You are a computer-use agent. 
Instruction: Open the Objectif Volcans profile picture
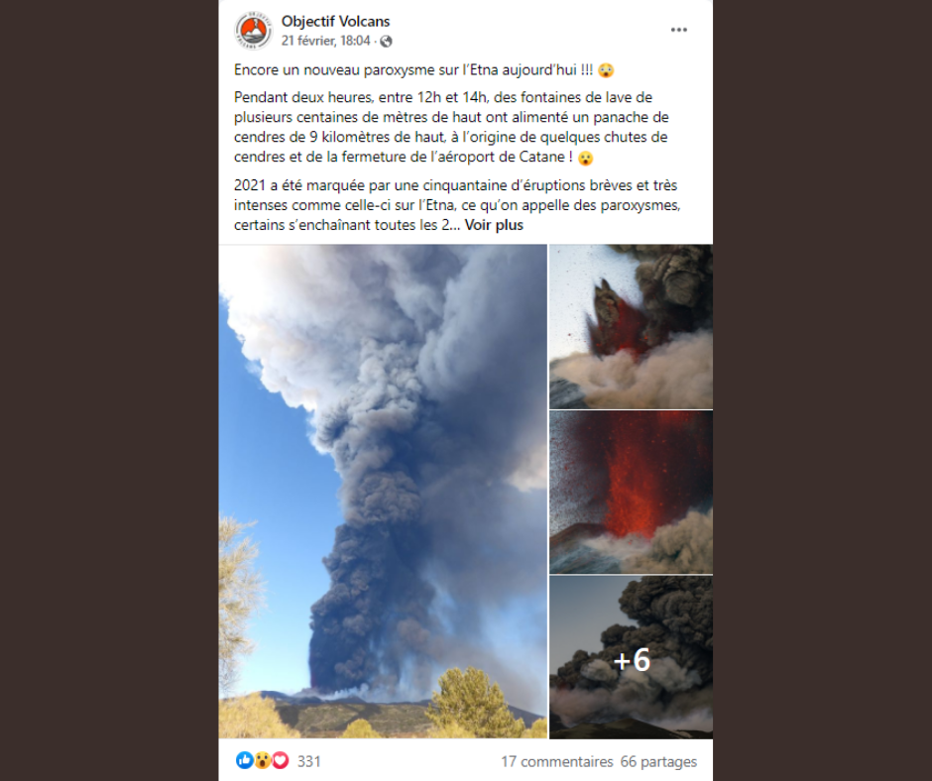point(254,31)
